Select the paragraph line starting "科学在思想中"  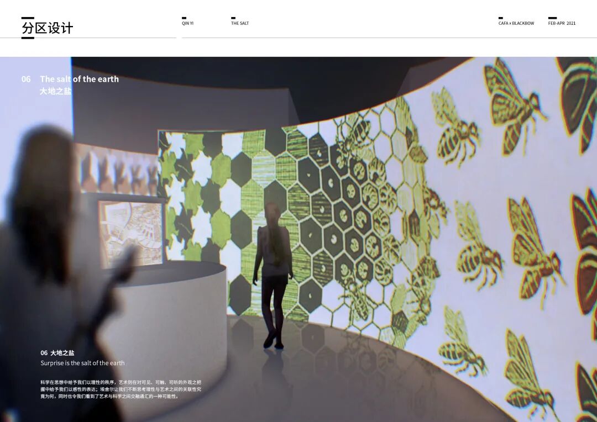[x=121, y=382]
